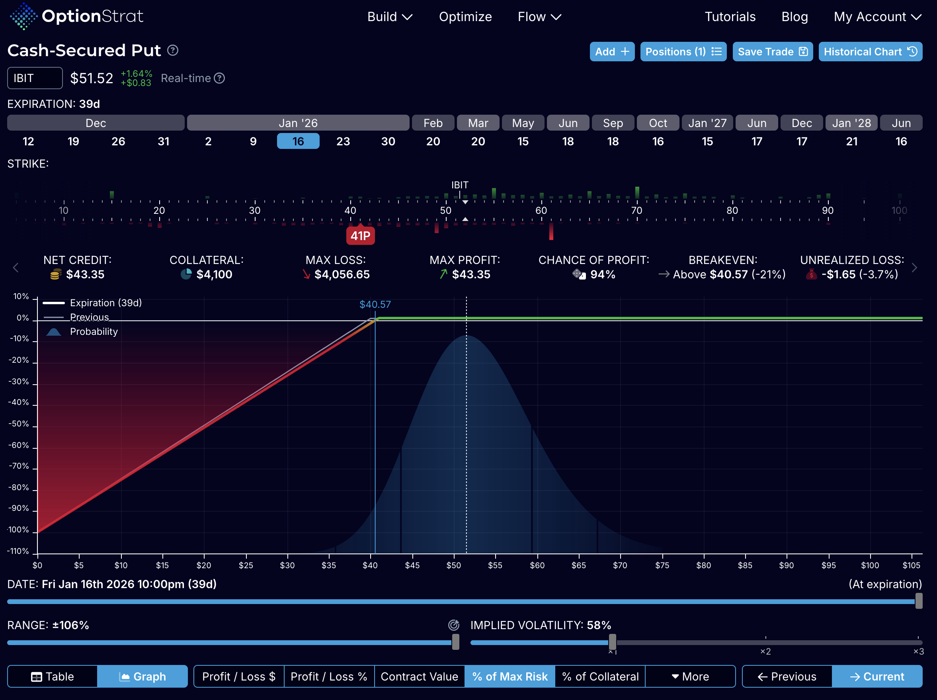
Task: Select the Previous comparison toggle
Action: click(787, 676)
